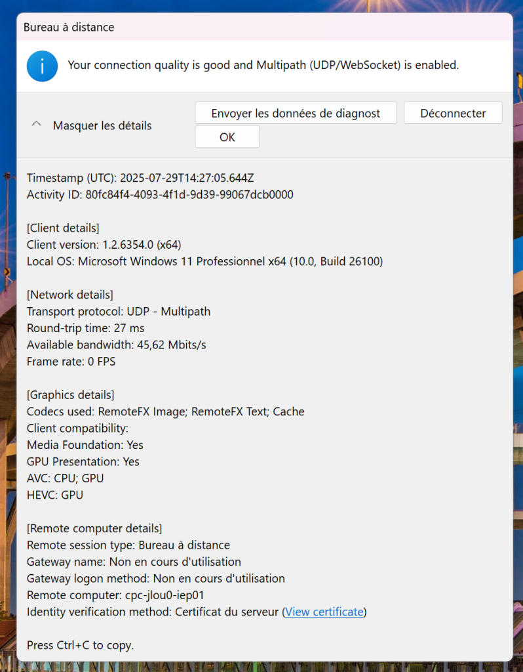Click the HEVC: GPU line
This screenshot has height=672, width=523.
[x=55, y=495]
